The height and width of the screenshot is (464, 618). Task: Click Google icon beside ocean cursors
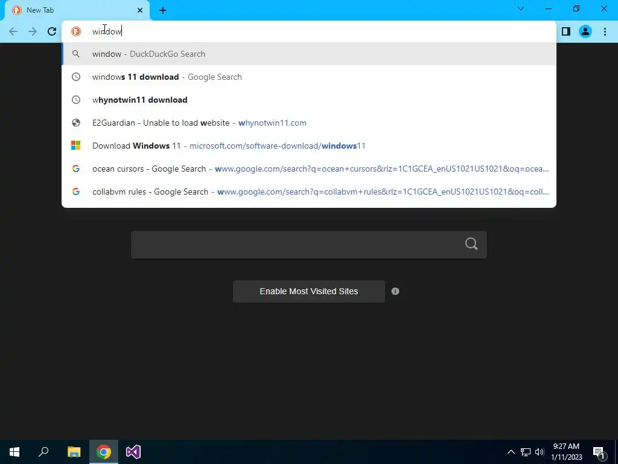[x=75, y=169]
